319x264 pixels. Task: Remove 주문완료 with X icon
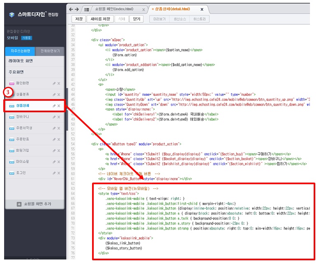59,139
